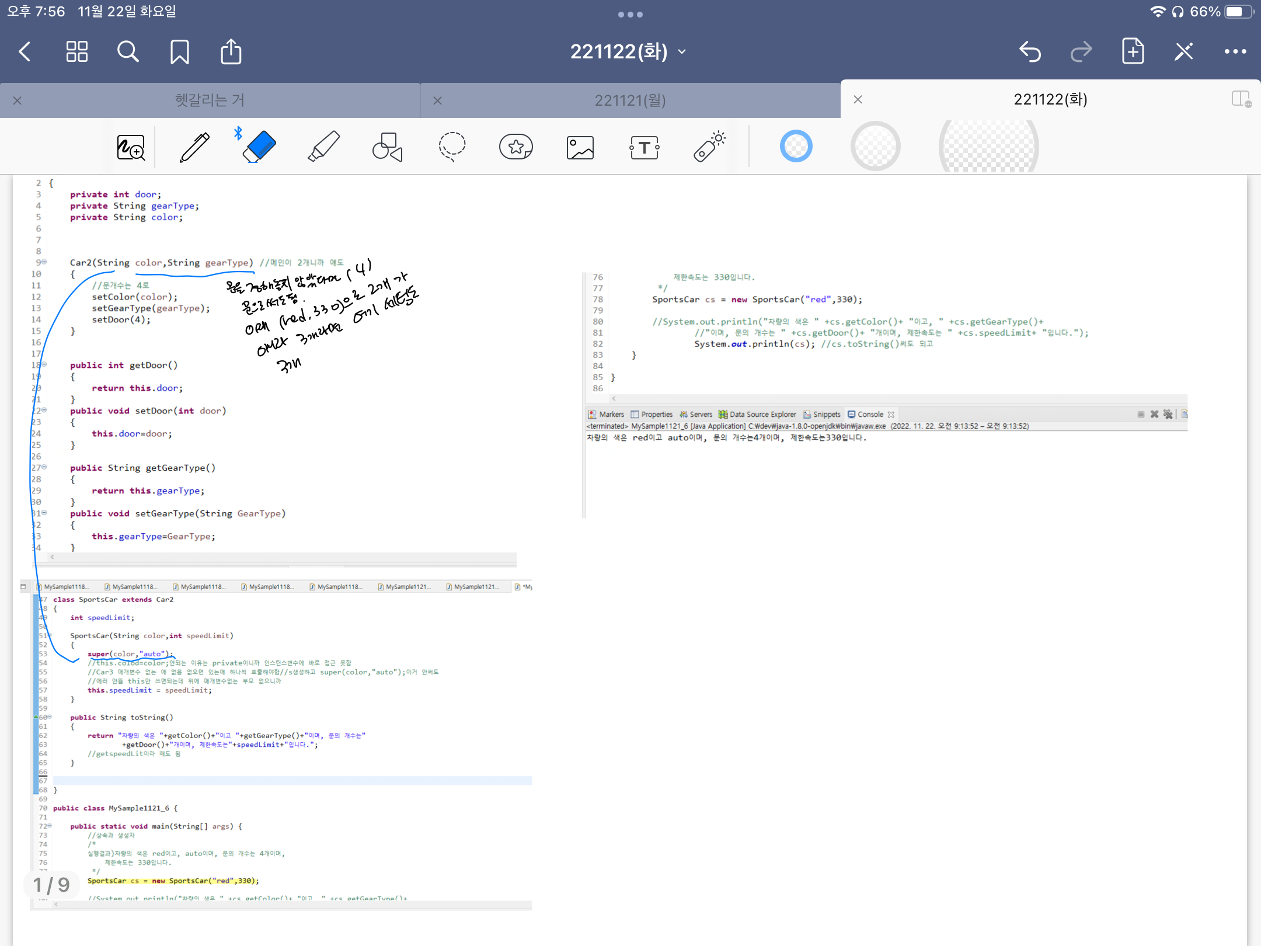Tap the Console tab in screenshot
Image resolution: width=1261 pixels, height=946 pixels.
point(870,414)
